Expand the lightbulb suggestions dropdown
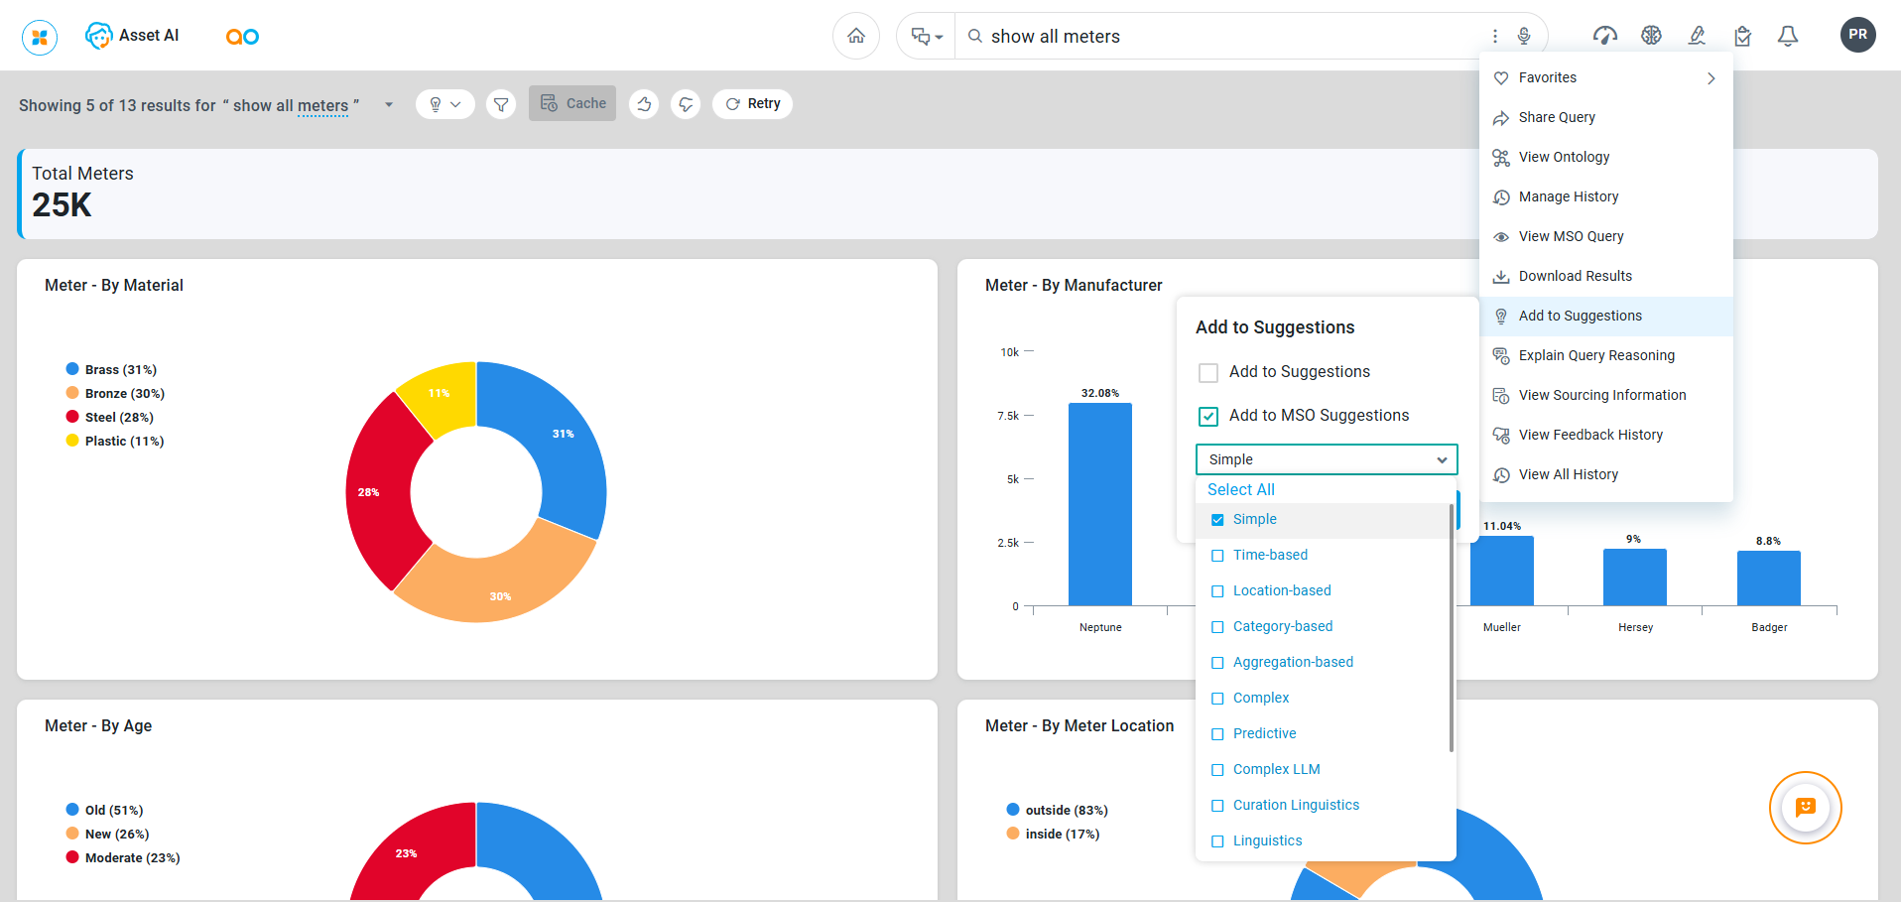This screenshot has width=1901, height=902. point(444,104)
